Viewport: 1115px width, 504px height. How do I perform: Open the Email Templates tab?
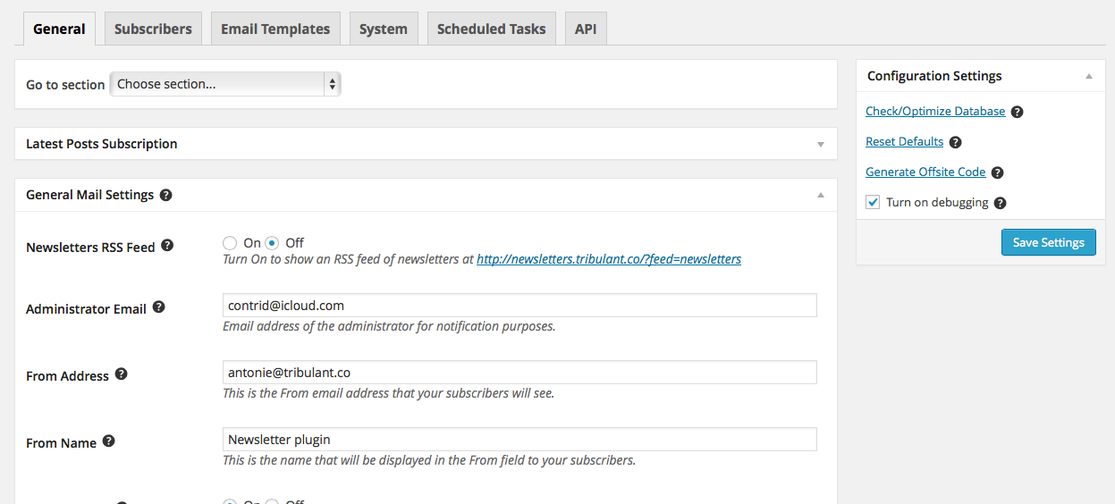275,29
